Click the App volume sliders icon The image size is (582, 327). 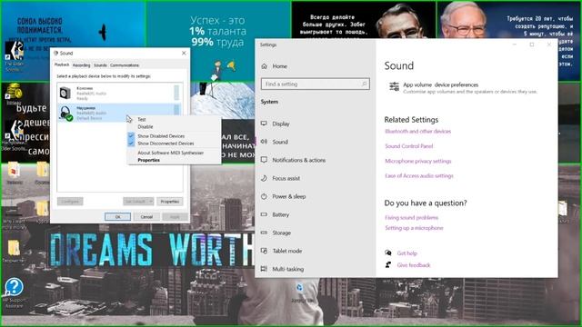point(394,87)
